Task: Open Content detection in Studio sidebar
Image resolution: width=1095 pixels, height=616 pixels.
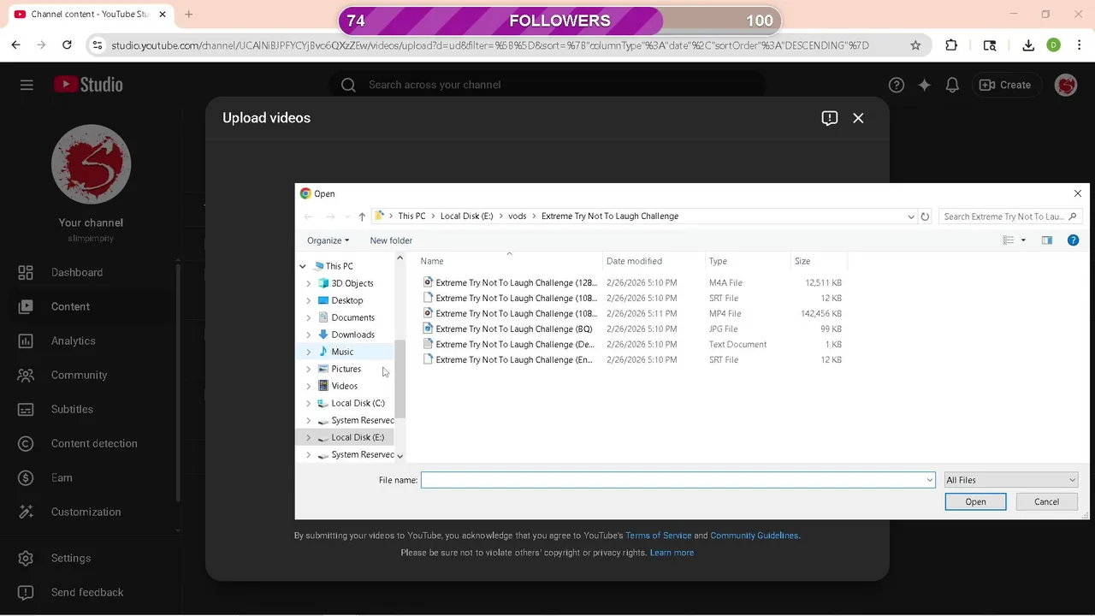Action: [88, 443]
